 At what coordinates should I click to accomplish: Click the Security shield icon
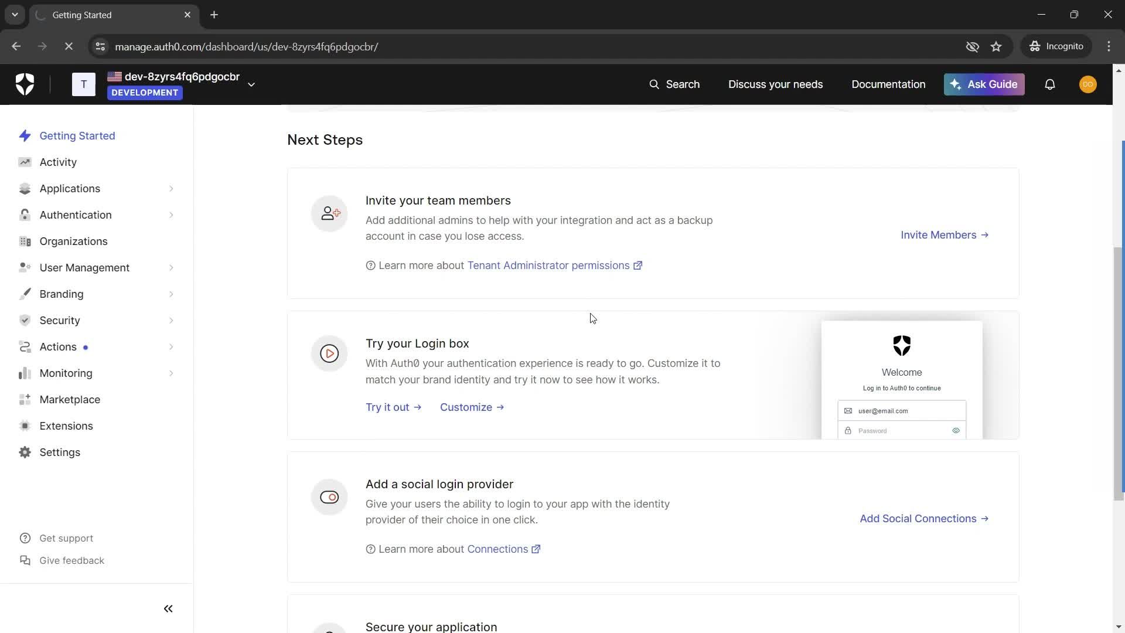coord(25,321)
